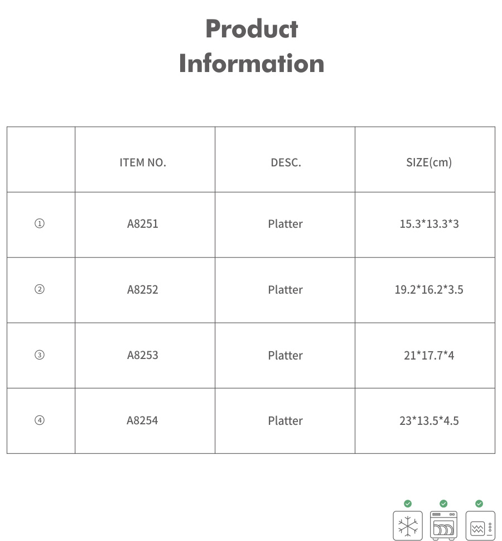Image resolution: width=502 pixels, height=541 pixels.
Task: Click the circled number 3 marker
Action: click(40, 355)
